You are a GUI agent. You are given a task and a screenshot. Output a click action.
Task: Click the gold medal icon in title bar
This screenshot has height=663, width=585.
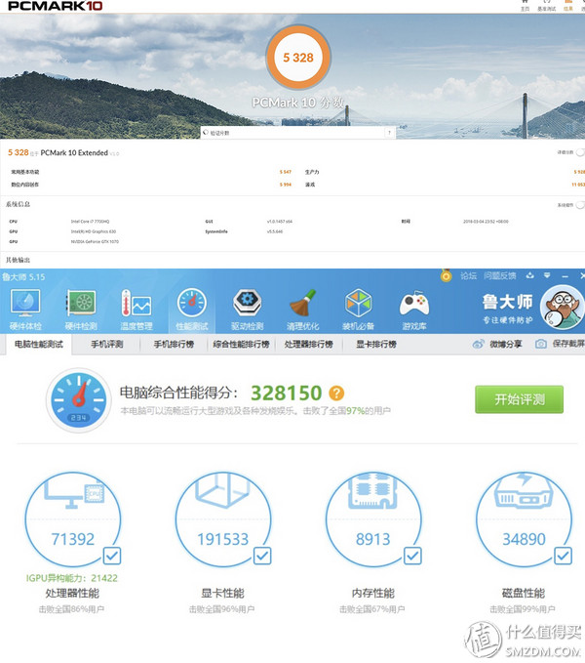[x=447, y=275]
